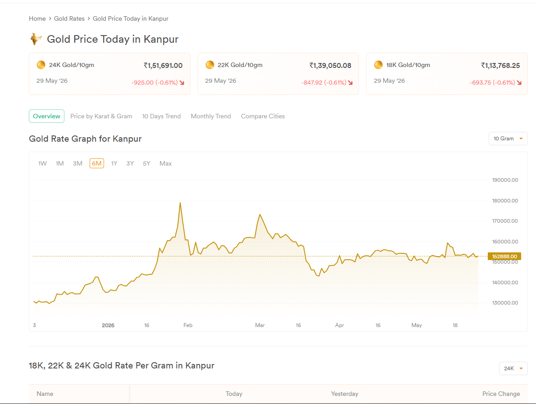Click the 18K Gold coin icon
This screenshot has height=404, width=536.
378,65
